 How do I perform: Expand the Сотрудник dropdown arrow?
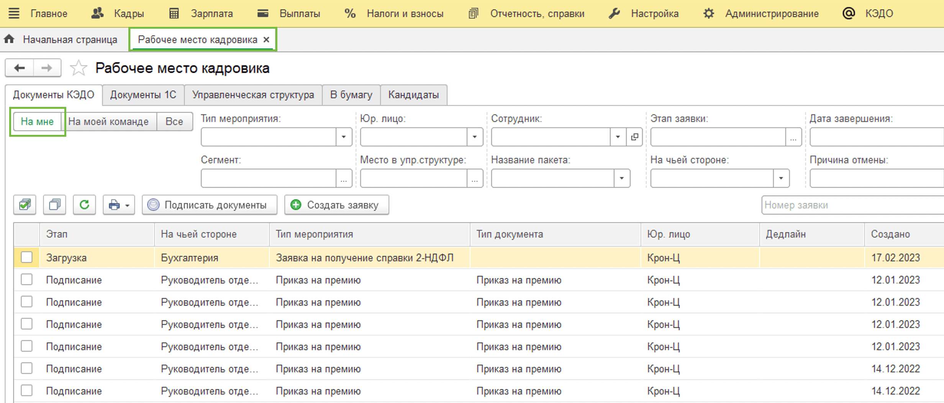[618, 137]
